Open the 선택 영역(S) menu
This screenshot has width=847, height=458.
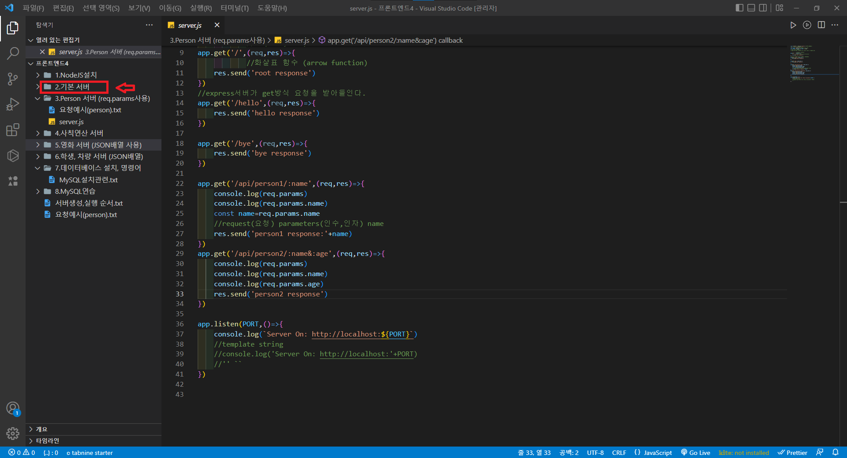click(101, 8)
